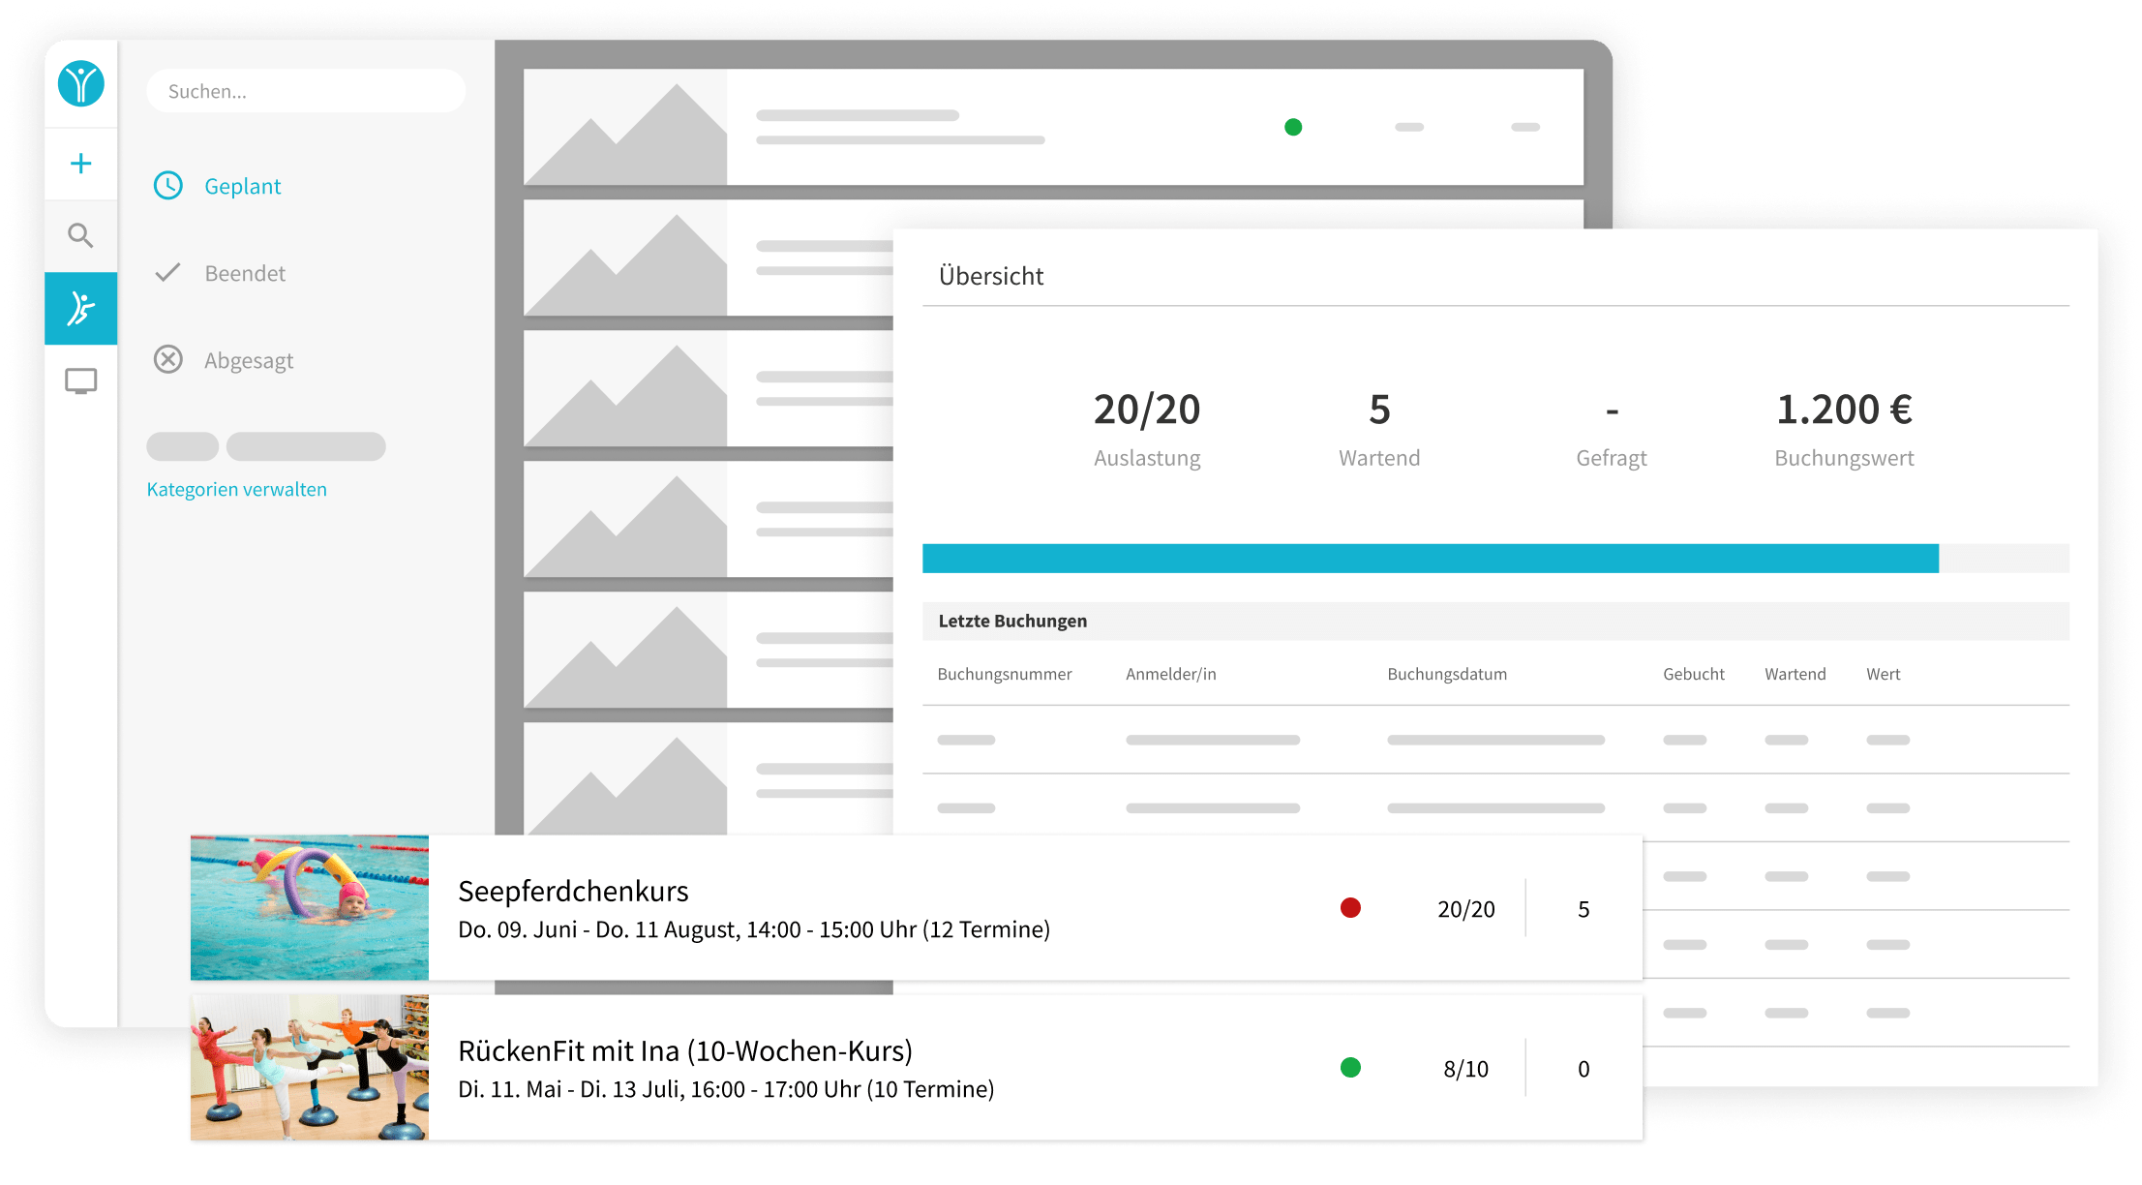
Task: Switch to the Beendet filter
Action: (245, 273)
